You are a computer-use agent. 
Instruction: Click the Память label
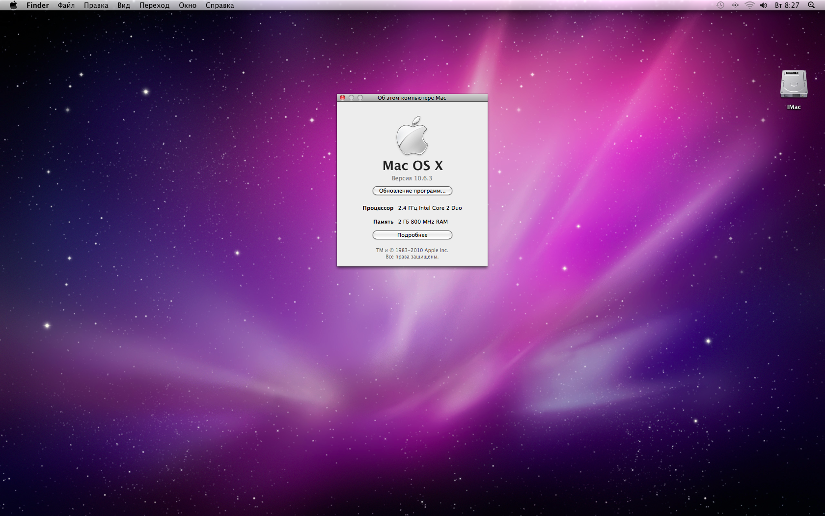point(383,222)
